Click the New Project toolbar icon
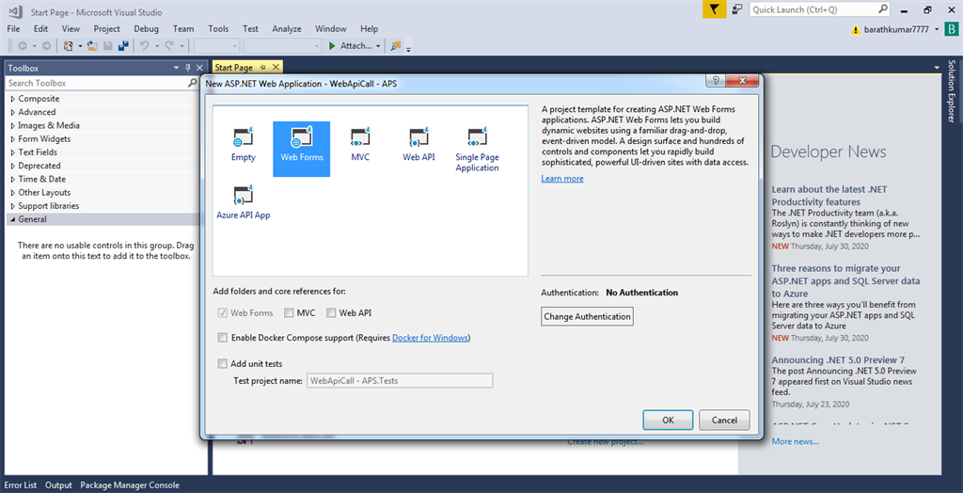 (68, 45)
